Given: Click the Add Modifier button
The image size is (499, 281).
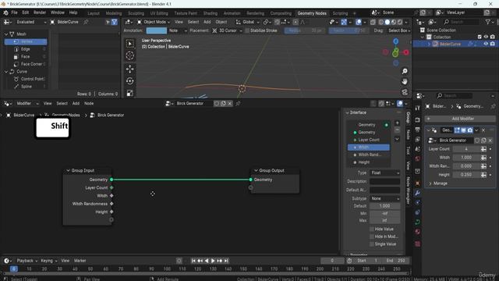Looking at the screenshot, I should pos(460,119).
